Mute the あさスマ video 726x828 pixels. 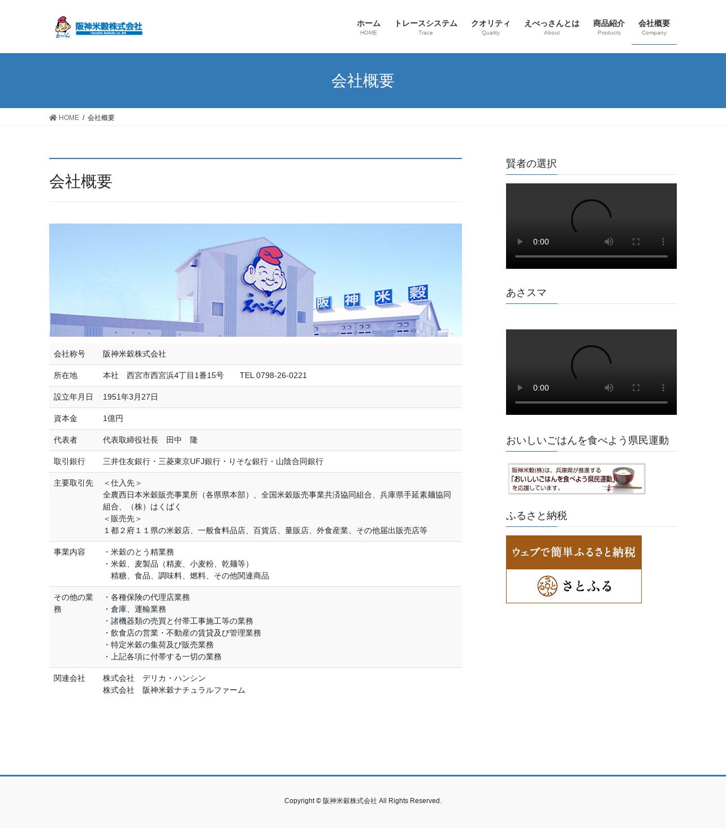pos(609,388)
